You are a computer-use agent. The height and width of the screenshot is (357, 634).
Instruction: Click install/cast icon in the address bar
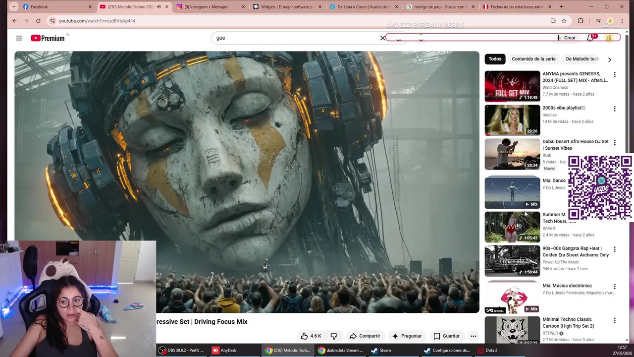pyautogui.click(x=553, y=21)
